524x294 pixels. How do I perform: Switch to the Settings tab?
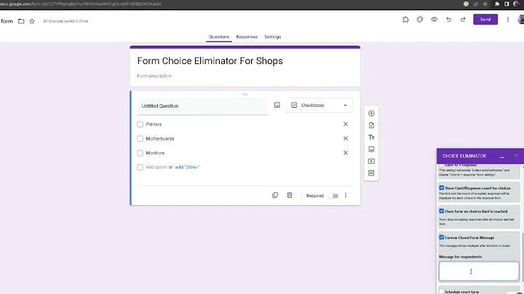[x=273, y=36]
